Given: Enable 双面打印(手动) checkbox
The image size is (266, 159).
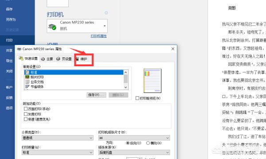Looking at the screenshot, I should pos(26,109).
